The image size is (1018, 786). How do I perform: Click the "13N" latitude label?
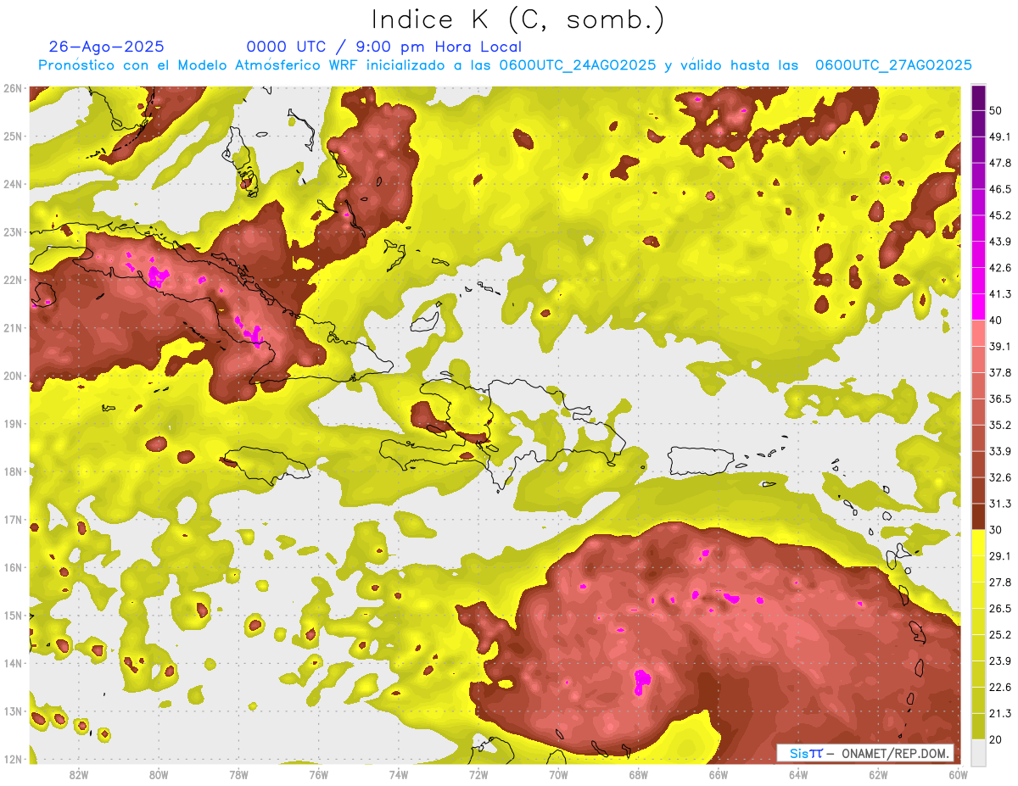tap(13, 711)
